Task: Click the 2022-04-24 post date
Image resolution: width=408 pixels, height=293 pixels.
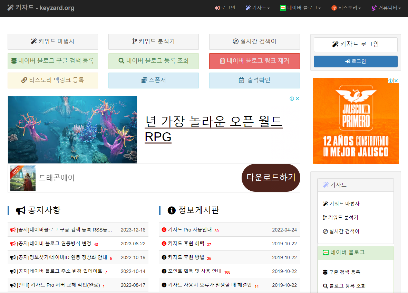Action: tap(284, 230)
